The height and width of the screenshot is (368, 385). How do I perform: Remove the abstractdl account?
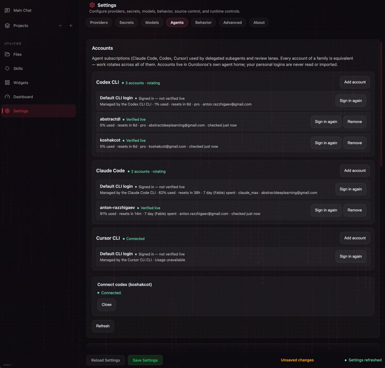(355, 122)
